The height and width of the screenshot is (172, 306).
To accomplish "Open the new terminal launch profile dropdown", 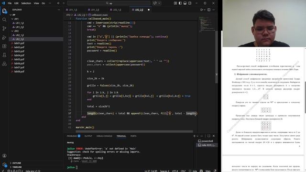I will (x=197, y=136).
